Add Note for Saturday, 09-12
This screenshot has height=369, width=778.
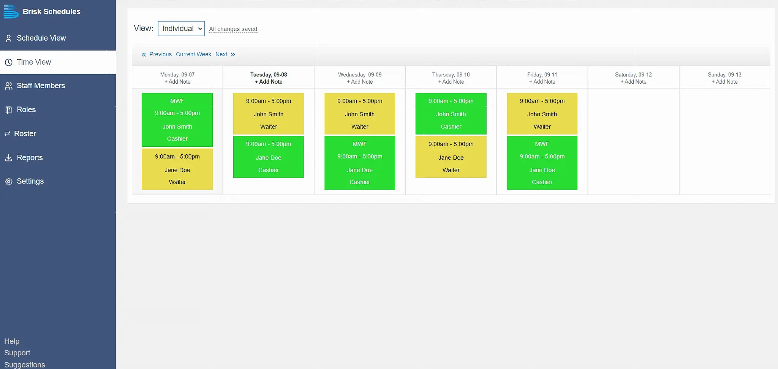click(x=633, y=82)
